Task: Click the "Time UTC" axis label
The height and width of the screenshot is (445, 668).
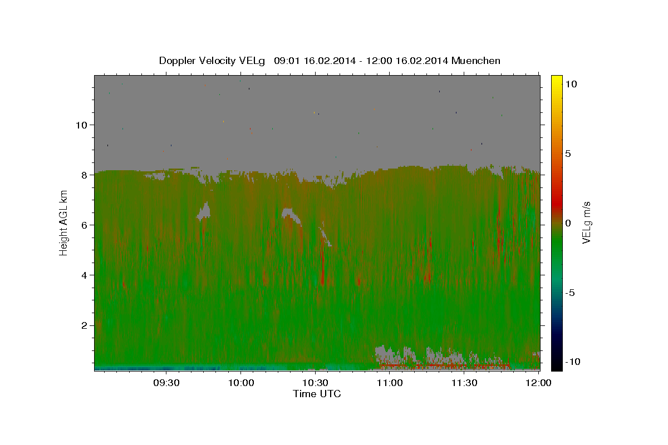Action: [317, 394]
